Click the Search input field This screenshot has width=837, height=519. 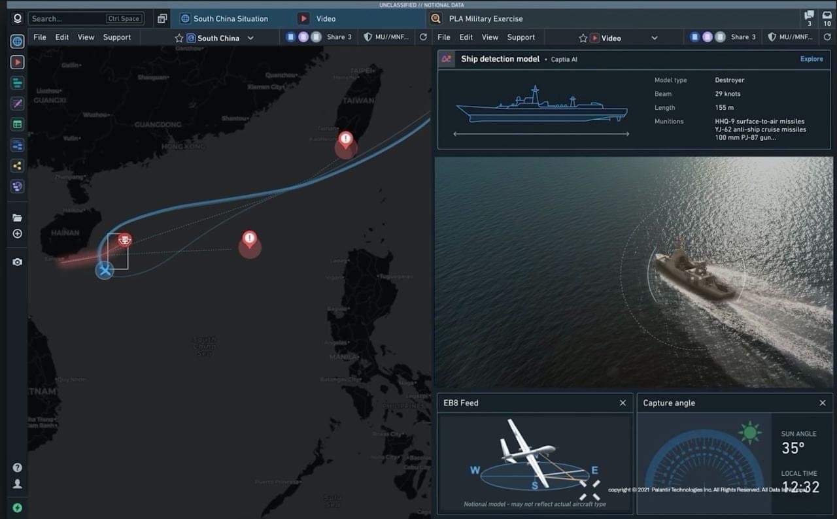point(86,18)
